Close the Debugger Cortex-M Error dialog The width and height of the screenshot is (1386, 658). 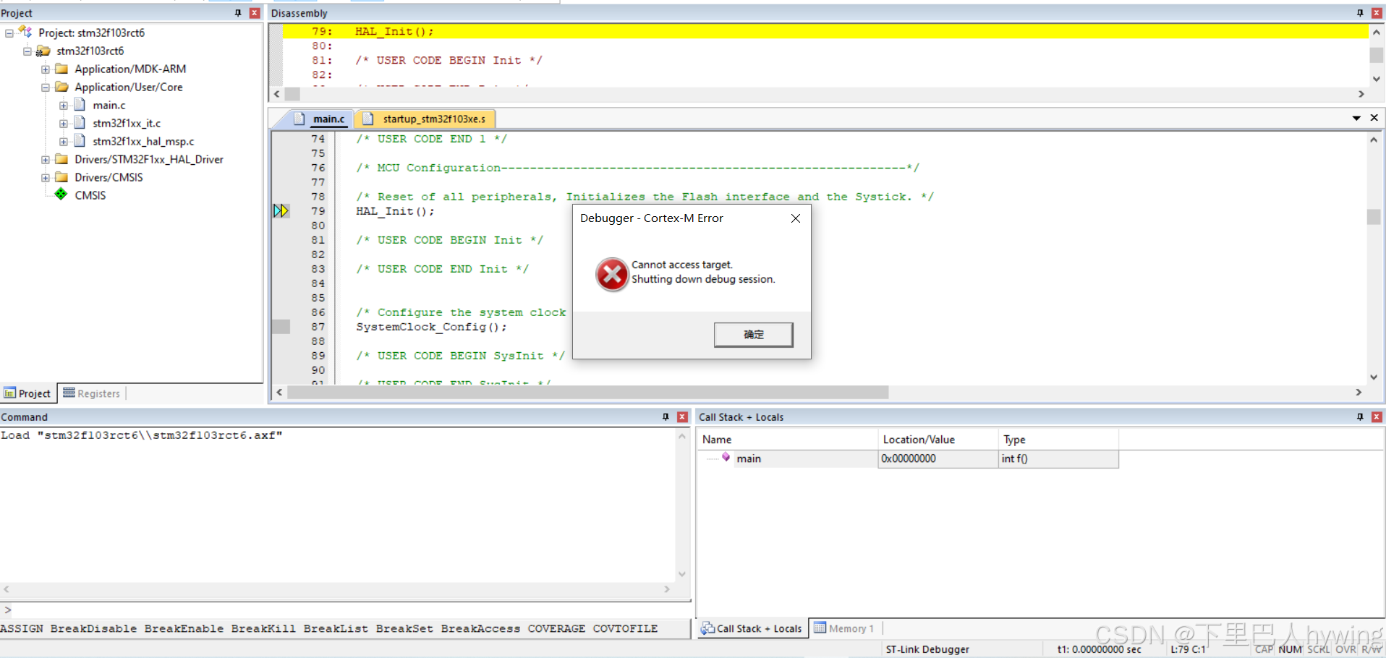tap(795, 218)
